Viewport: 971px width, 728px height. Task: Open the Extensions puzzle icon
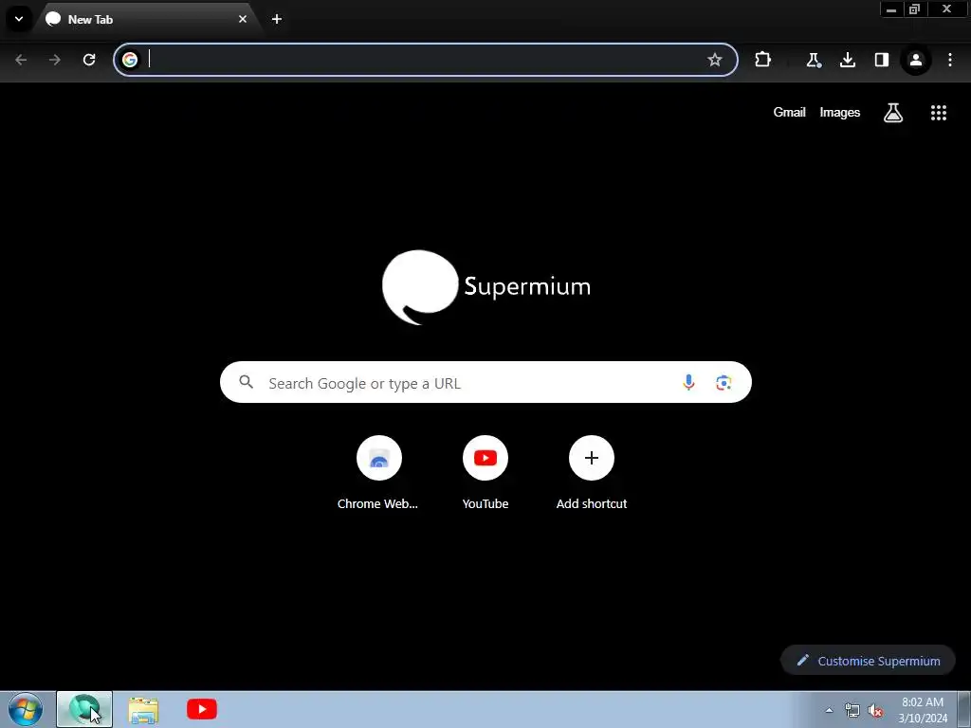(x=763, y=60)
